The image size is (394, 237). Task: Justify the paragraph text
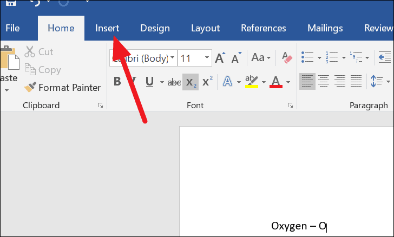click(x=356, y=81)
